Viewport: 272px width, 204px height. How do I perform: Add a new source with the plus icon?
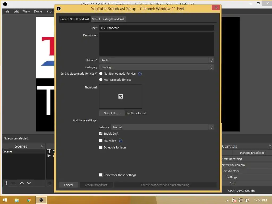tap(50, 183)
